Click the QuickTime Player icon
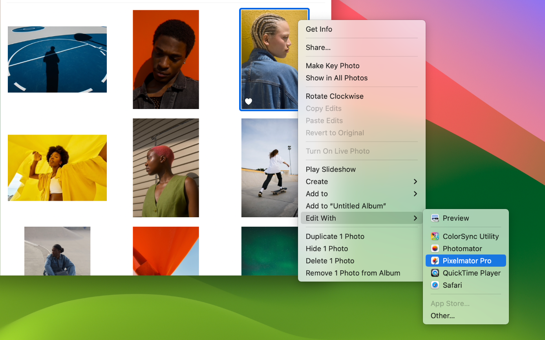545x340 pixels. (x=435, y=273)
